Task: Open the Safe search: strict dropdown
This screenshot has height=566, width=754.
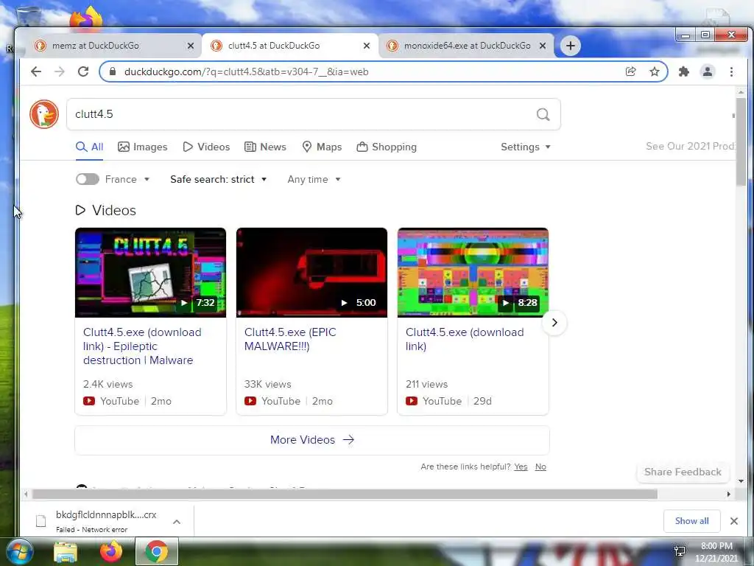Action: [x=218, y=179]
